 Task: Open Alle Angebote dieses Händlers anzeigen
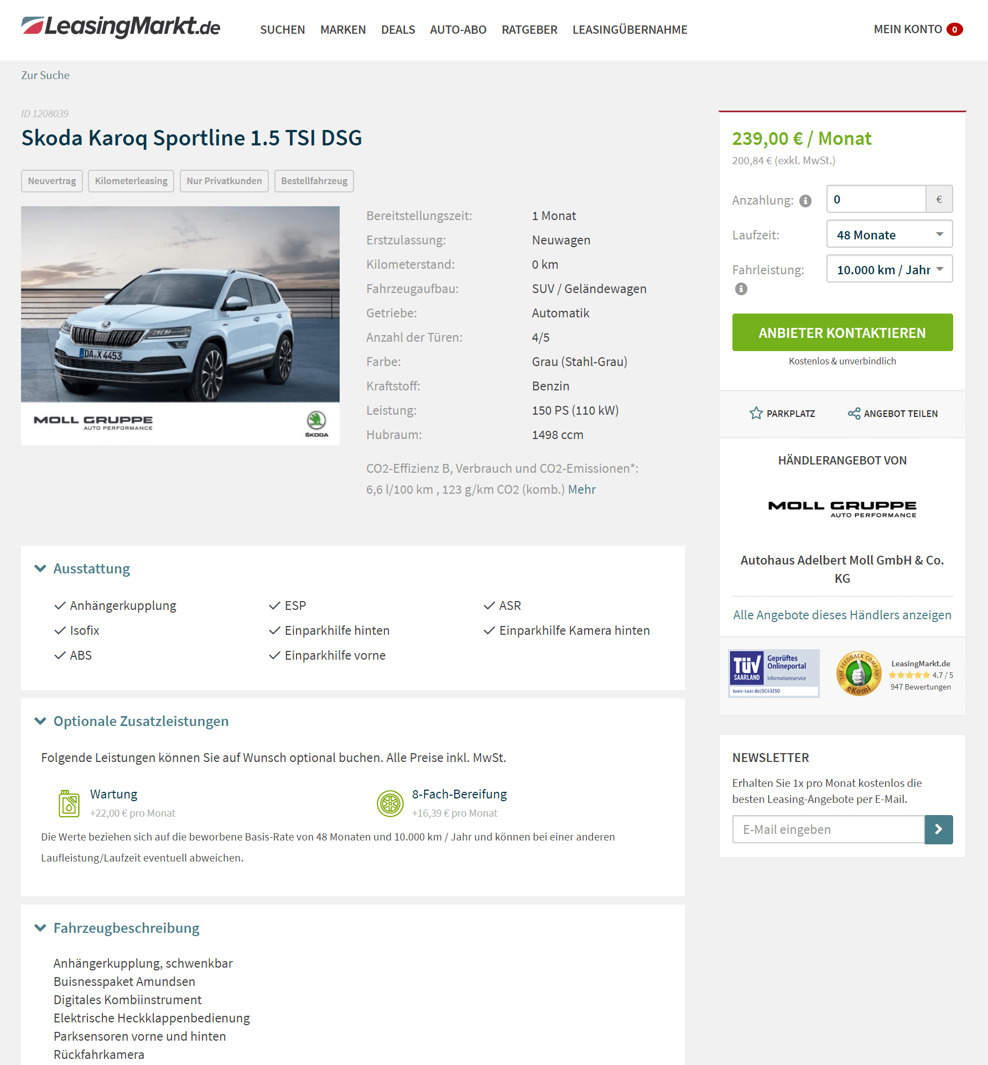coord(842,615)
